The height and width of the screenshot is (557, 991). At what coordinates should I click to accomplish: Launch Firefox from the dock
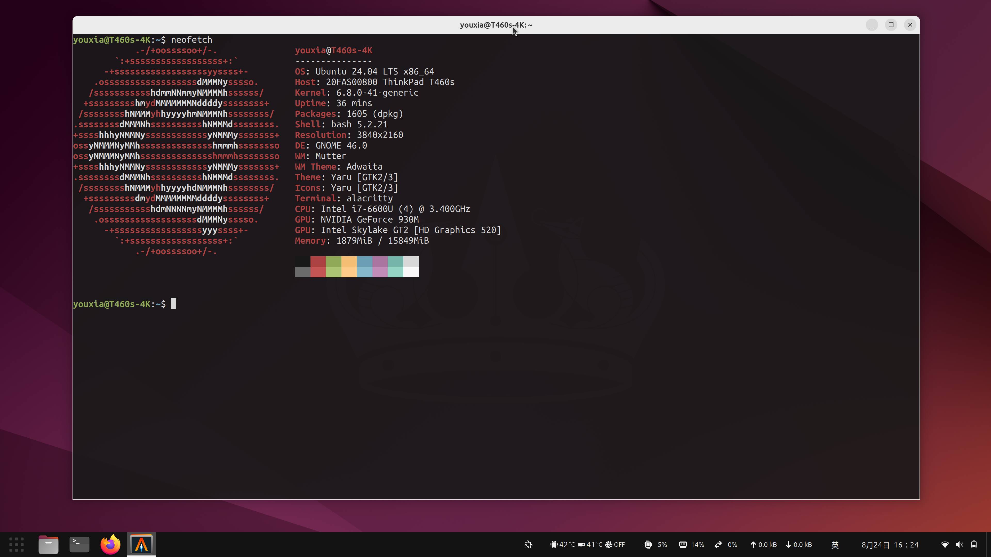pos(110,544)
